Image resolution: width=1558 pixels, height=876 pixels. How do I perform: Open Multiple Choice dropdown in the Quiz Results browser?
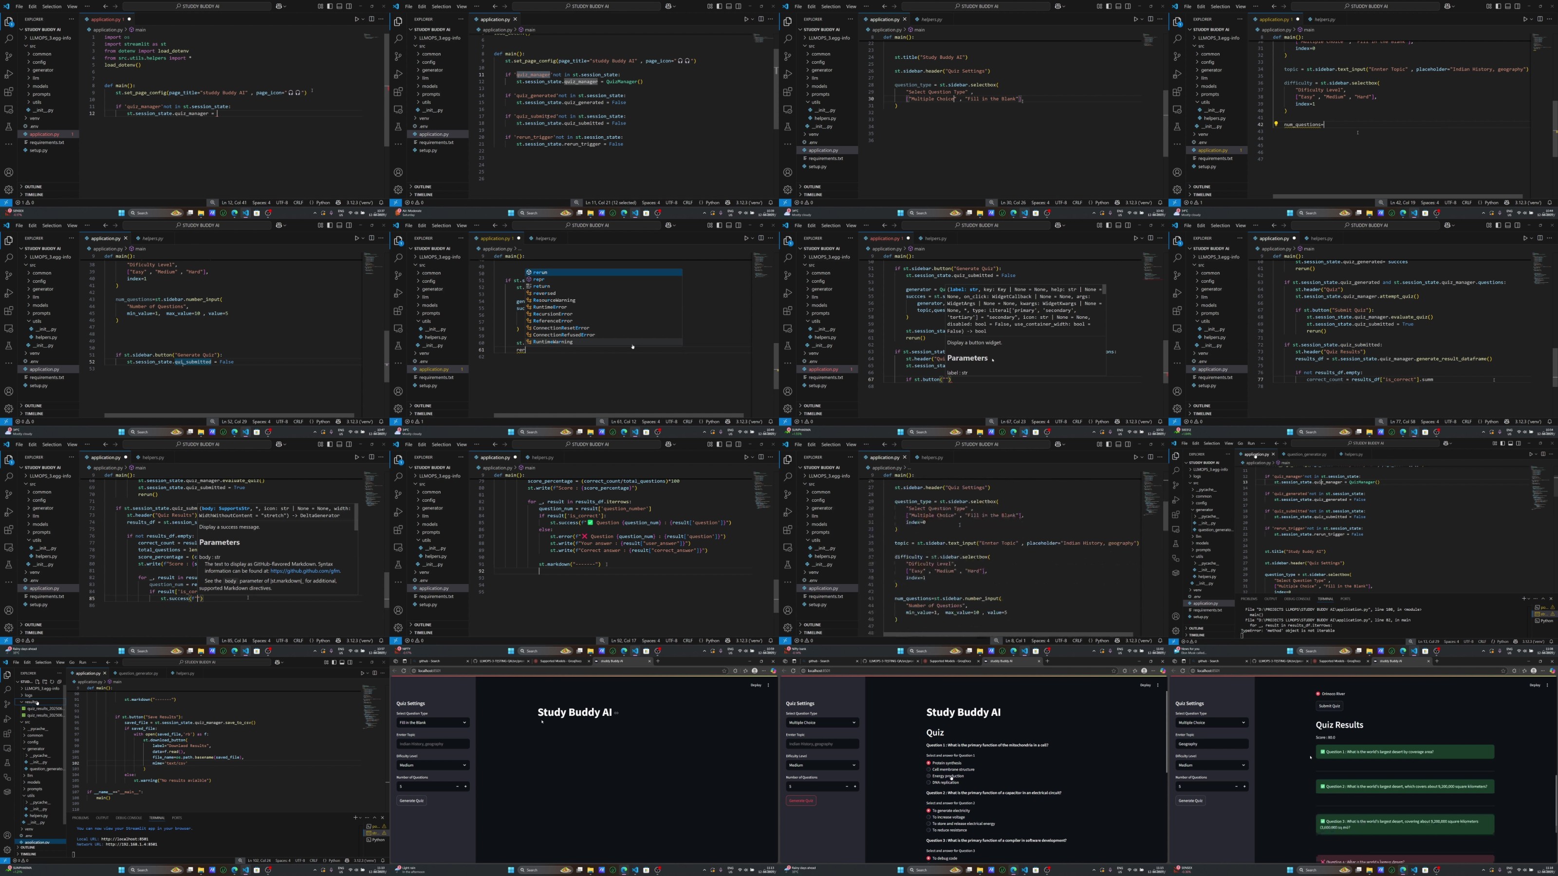(1213, 722)
